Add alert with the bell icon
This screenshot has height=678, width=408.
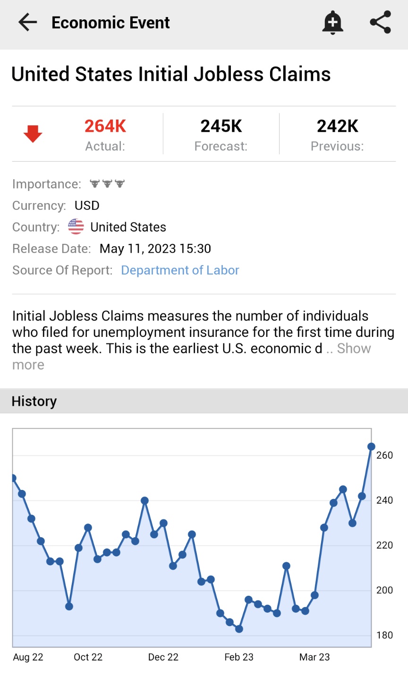(x=332, y=22)
